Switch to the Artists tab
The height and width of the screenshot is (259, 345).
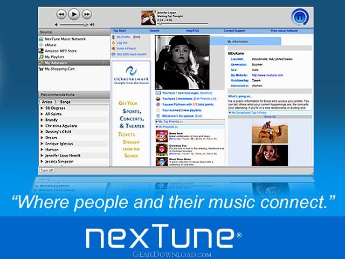pos(47,102)
